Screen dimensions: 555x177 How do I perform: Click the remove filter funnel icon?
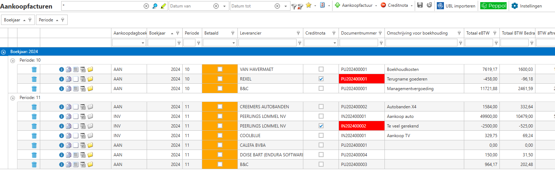point(300,6)
